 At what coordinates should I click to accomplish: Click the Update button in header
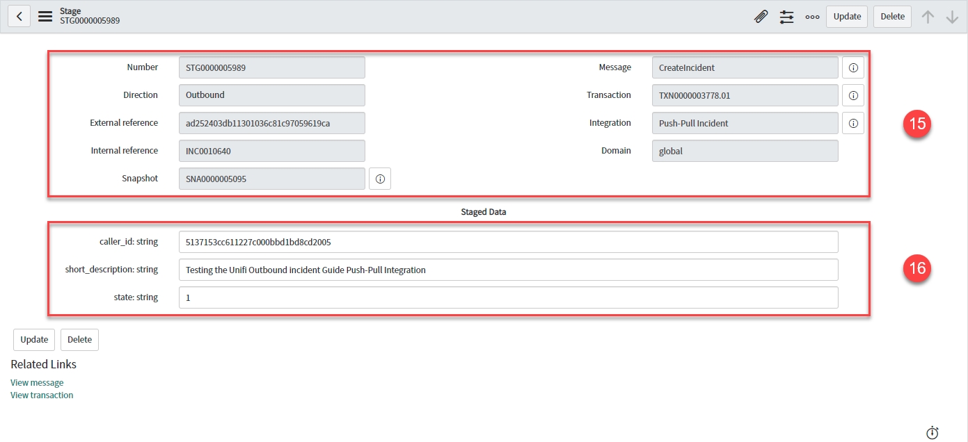click(x=847, y=17)
